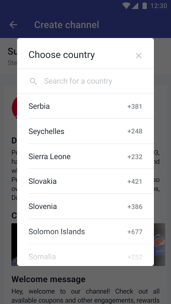Pick Sierra Leone from the list
The width and height of the screenshot is (171, 304).
point(85,156)
